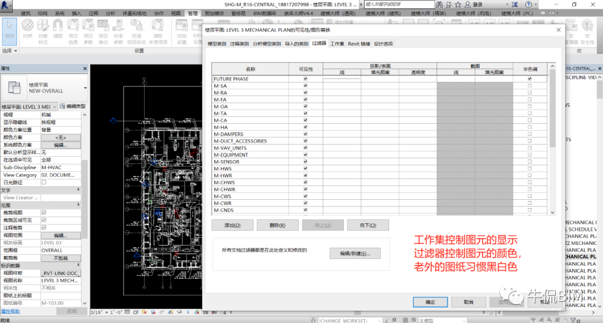
Task: Click 编辑... button for 系统颜色方案
Action: coord(61,145)
